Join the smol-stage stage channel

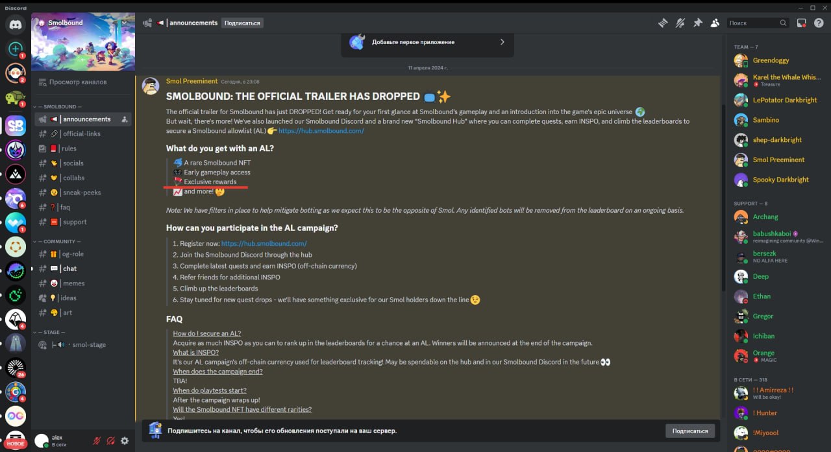pos(83,345)
